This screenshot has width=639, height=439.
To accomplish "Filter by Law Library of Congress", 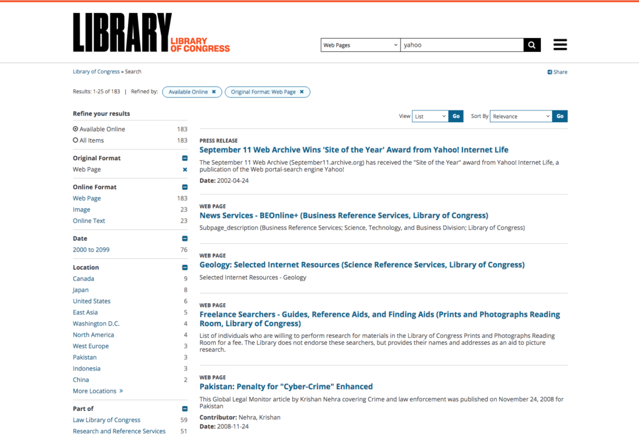I will point(106,420).
